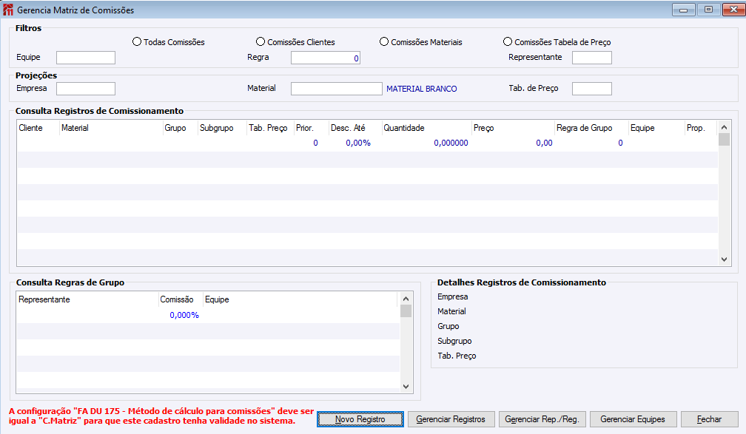Click scroll down arrow in Comissionamento grid
The image size is (746, 434).
(x=724, y=260)
